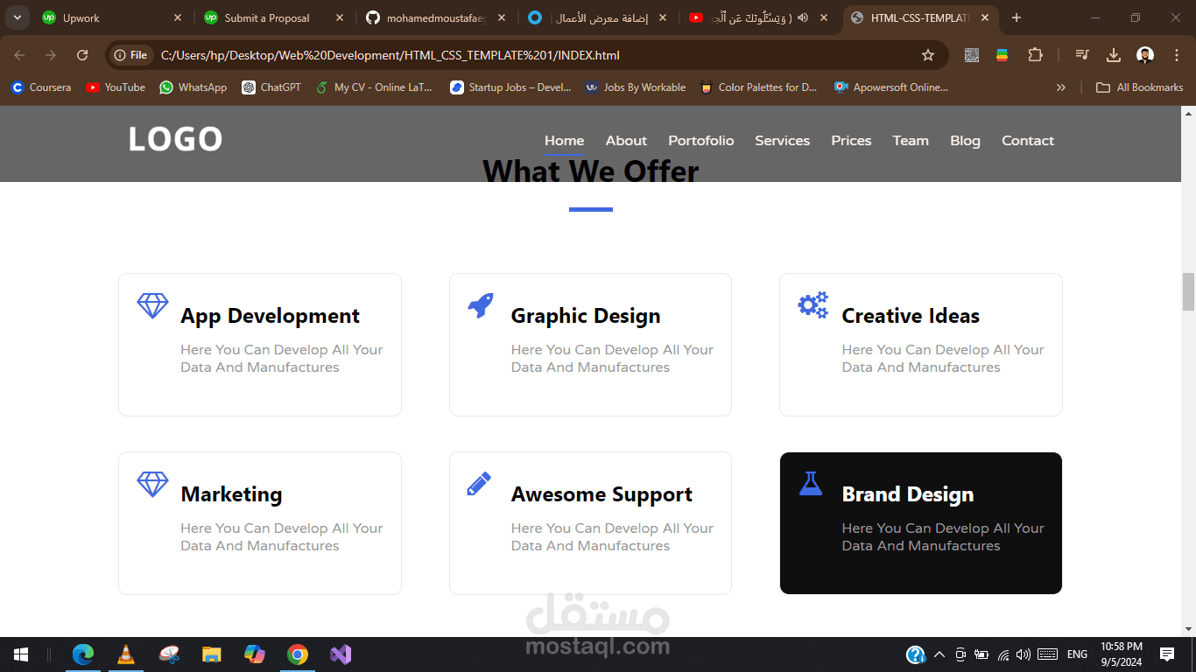Image resolution: width=1196 pixels, height=672 pixels.
Task: Open the volume control in system tray
Action: pos(1024,654)
